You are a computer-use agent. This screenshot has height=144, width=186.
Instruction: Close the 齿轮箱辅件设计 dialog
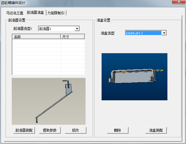[178, 3]
